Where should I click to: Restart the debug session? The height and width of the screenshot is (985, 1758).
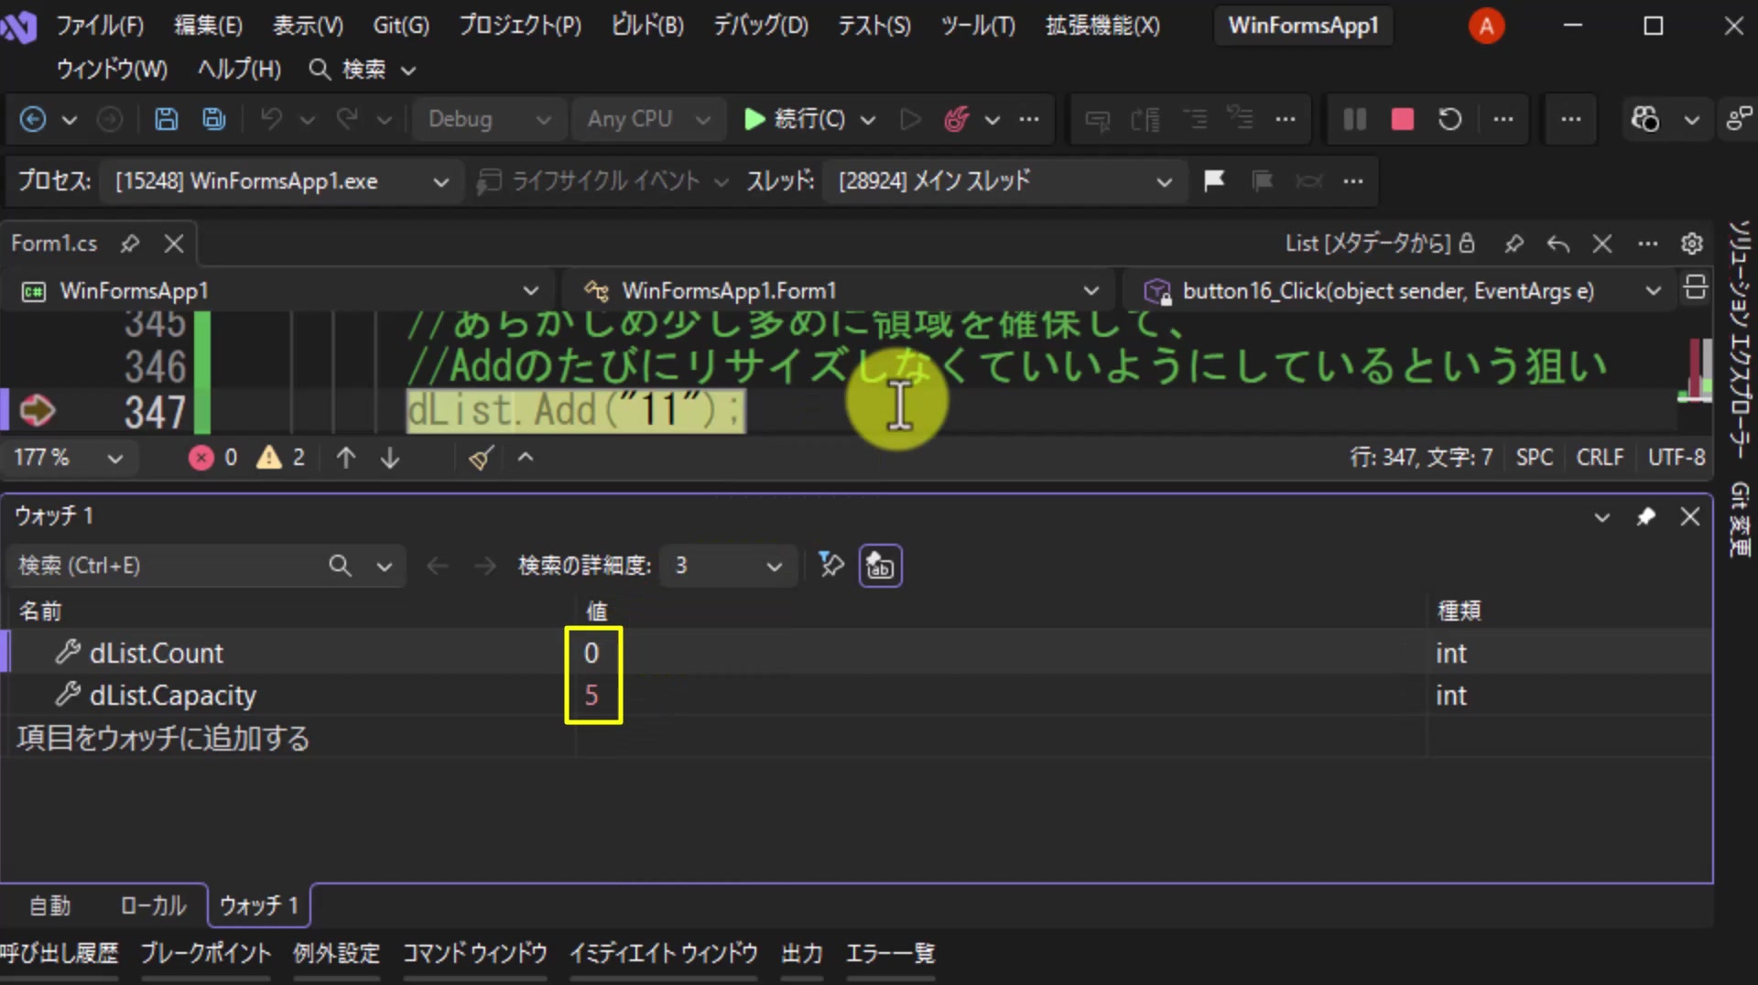pyautogui.click(x=1449, y=119)
